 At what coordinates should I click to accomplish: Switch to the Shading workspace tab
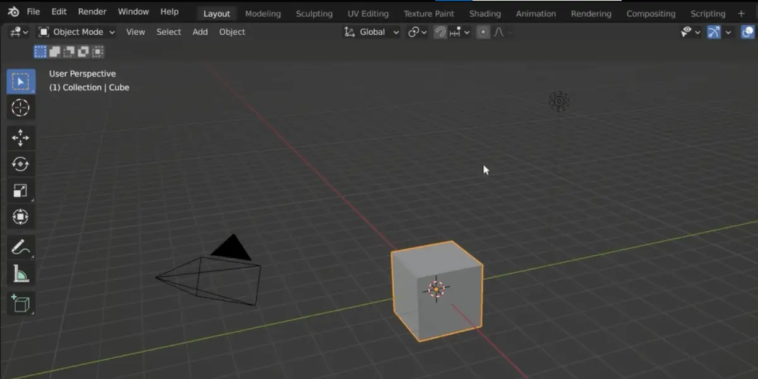click(x=485, y=13)
